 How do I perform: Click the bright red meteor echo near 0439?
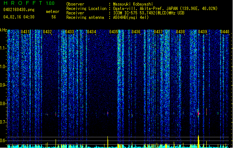coord(199,114)
